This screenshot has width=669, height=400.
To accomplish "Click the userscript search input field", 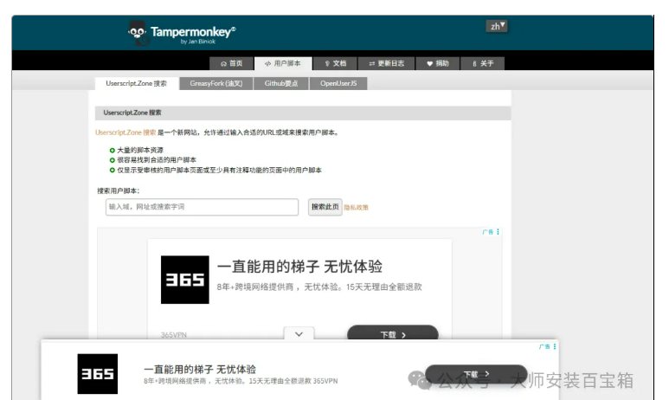I will click(x=202, y=207).
